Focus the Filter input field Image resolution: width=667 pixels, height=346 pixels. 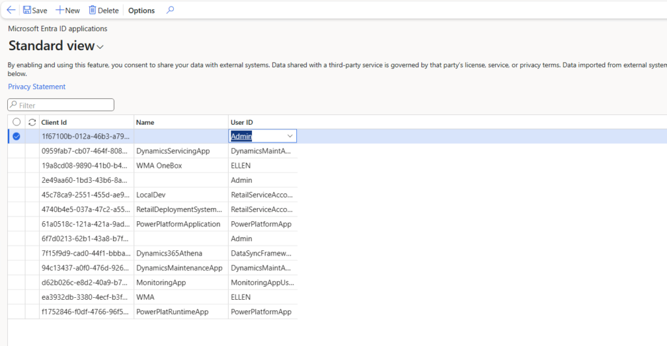61,105
